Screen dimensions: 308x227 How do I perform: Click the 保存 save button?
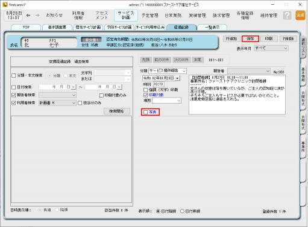click(250, 39)
